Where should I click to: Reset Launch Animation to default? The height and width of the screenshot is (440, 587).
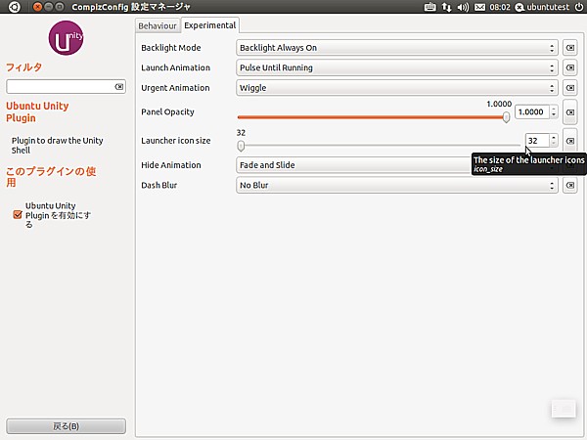click(569, 67)
